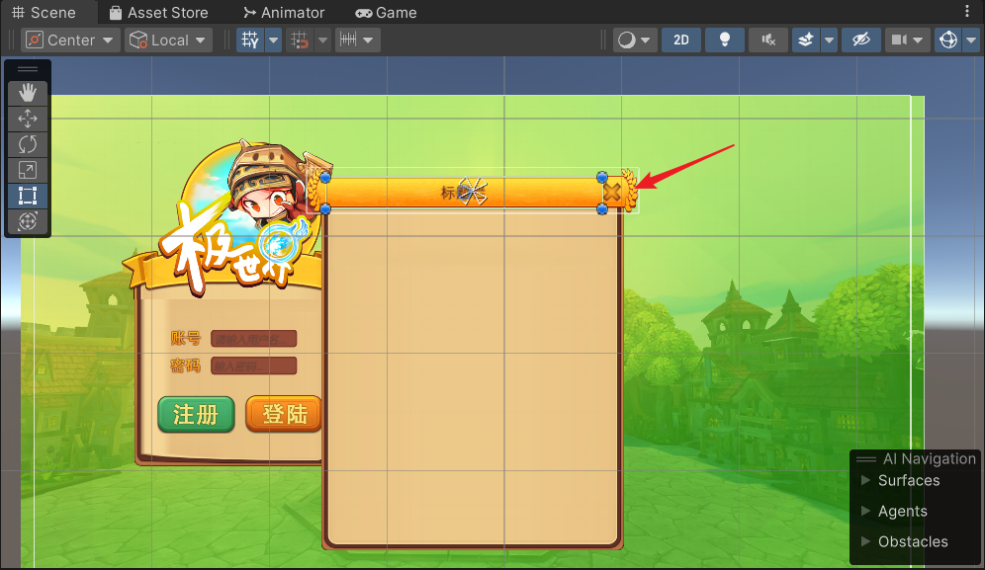Viewport: 985px width, 570px height.
Task: Open the Center pivot mode dropdown
Action: 70,41
